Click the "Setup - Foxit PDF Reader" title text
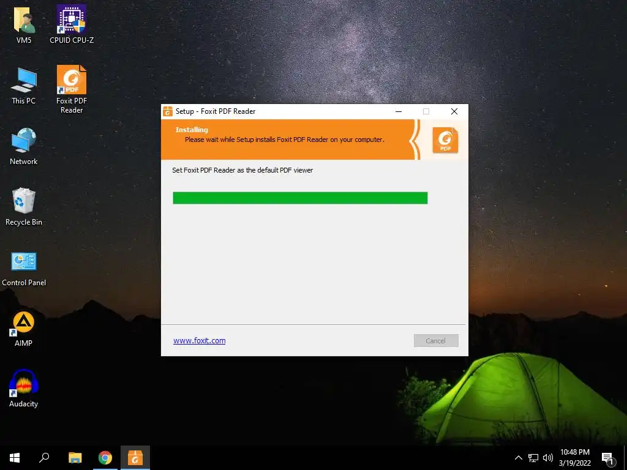627x470 pixels. click(x=216, y=111)
